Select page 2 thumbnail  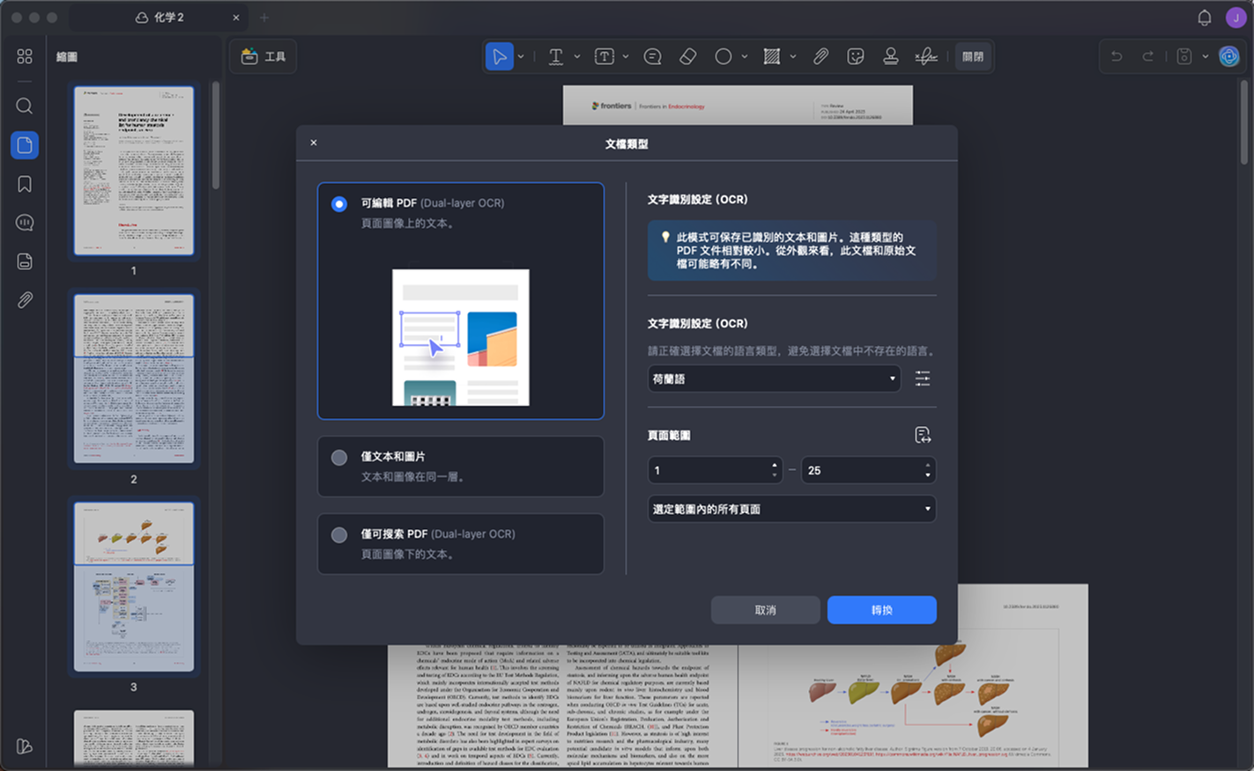pyautogui.click(x=134, y=378)
